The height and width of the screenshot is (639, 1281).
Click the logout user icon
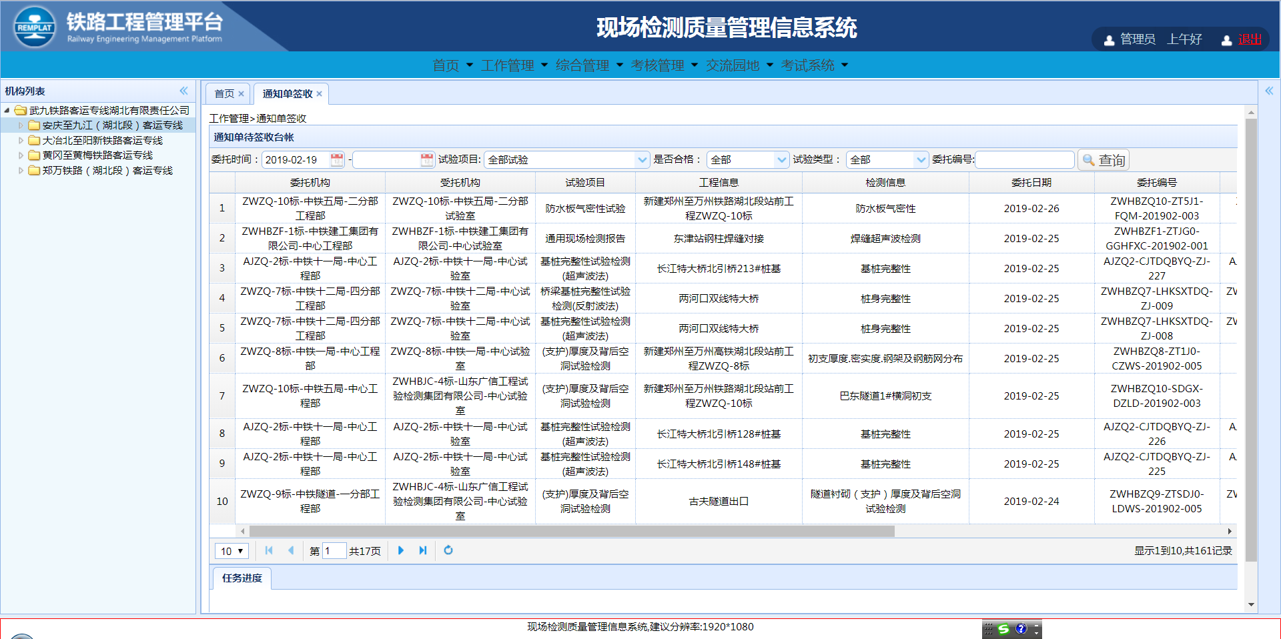(1226, 40)
